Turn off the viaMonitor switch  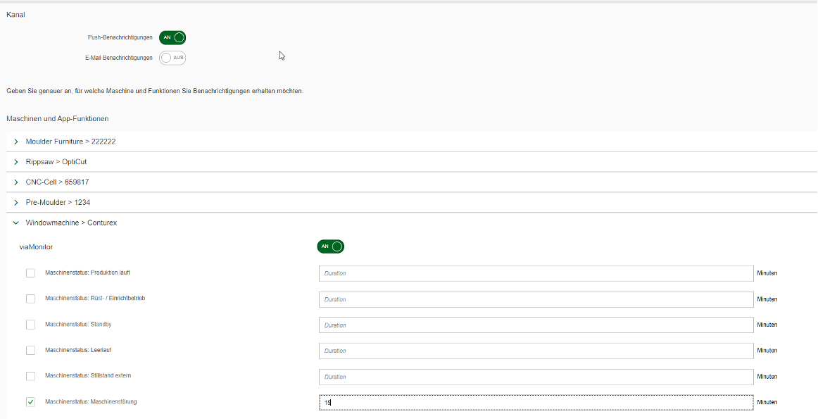pos(331,246)
